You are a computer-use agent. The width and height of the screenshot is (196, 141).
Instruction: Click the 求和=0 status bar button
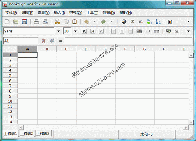(147, 134)
